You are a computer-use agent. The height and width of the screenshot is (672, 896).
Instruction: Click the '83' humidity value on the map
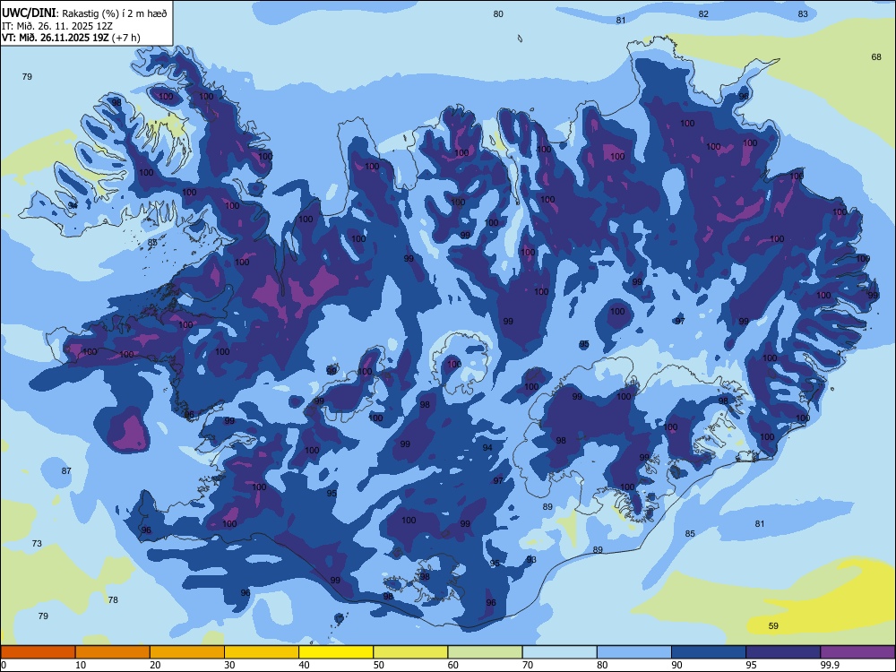[803, 13]
